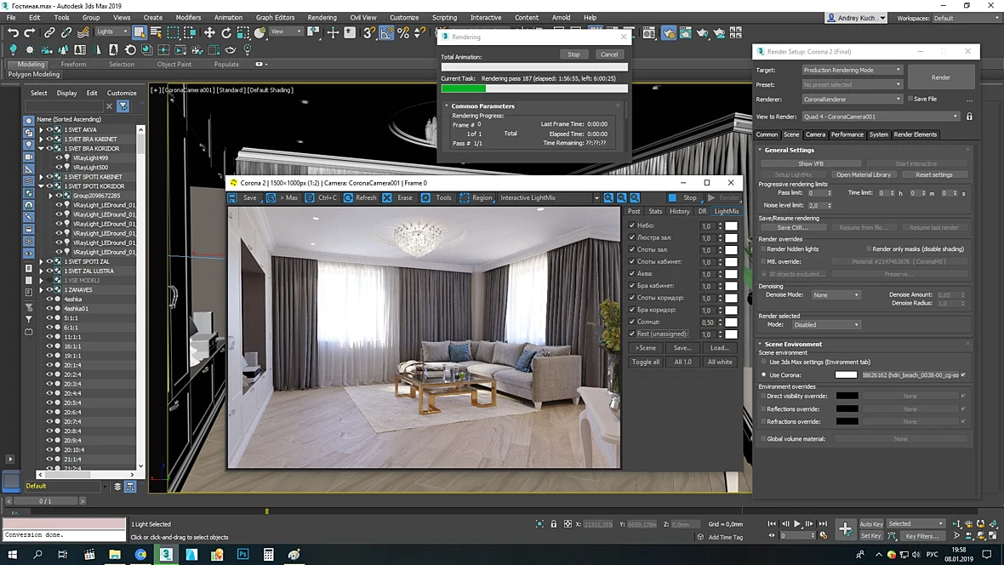Open the Rendering menu
Image resolution: width=1004 pixels, height=565 pixels.
pos(322,17)
